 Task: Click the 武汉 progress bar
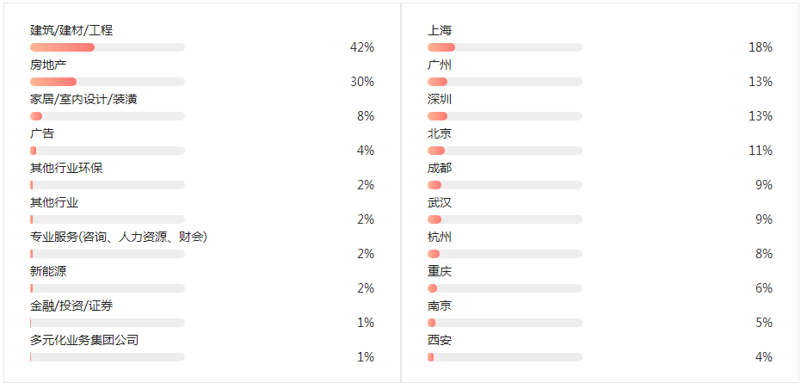click(505, 219)
